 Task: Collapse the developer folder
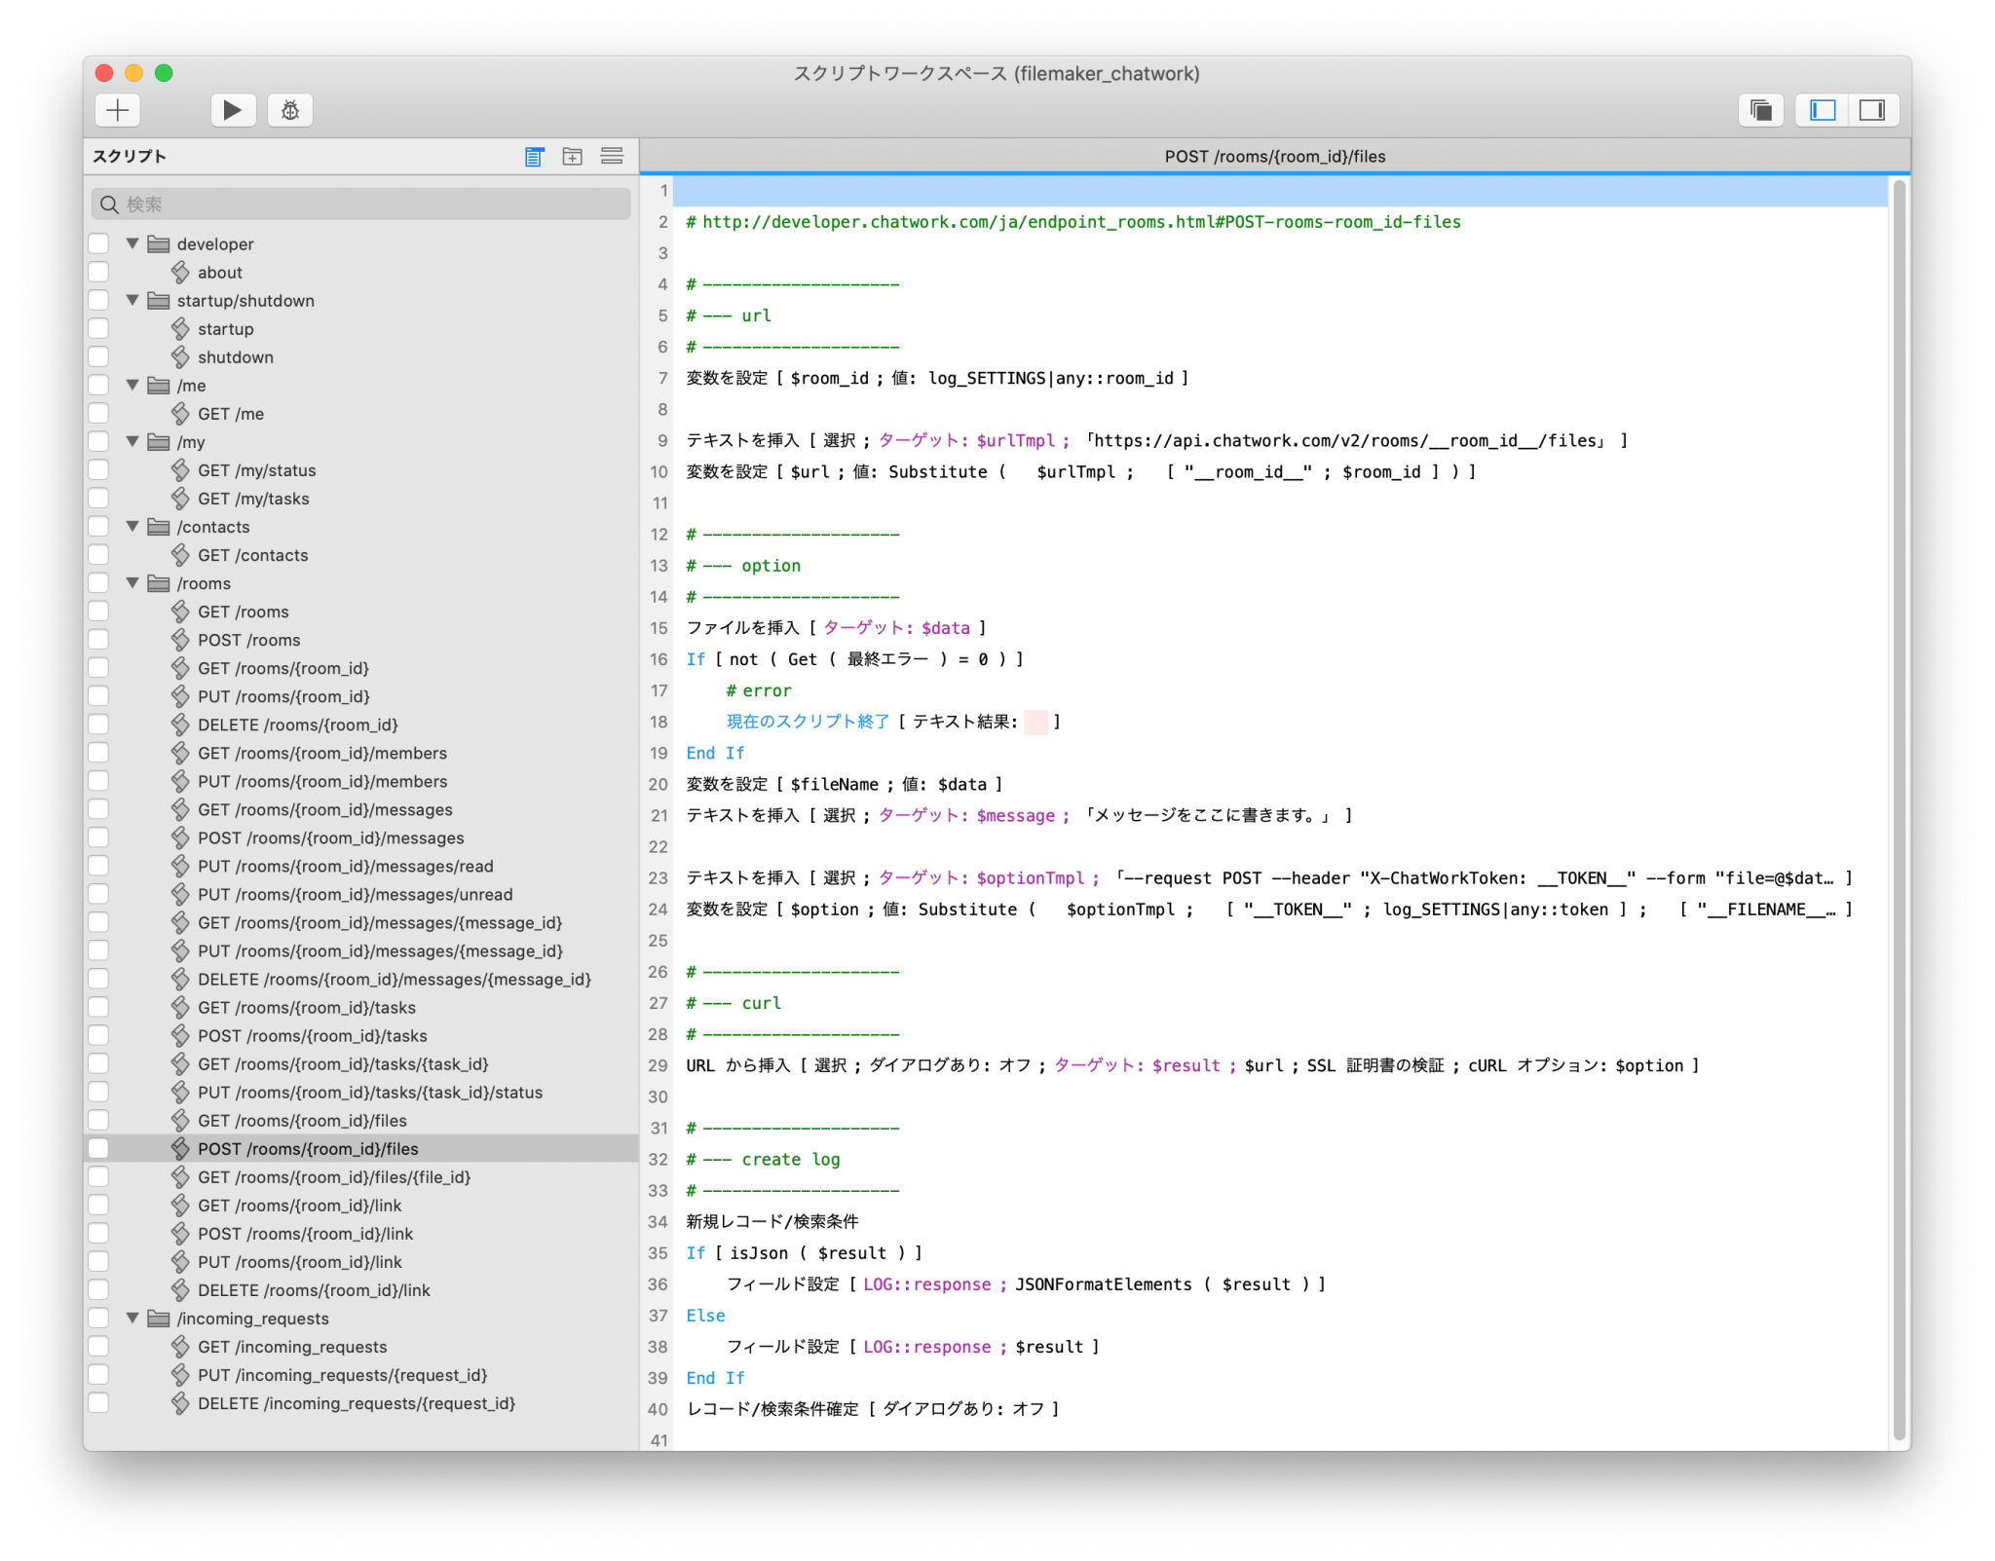132,243
